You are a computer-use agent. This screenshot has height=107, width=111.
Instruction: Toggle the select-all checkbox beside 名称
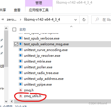coord(14,30)
